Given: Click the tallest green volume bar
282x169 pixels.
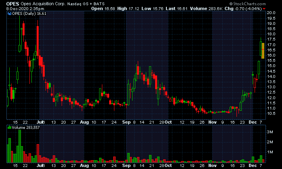Looking at the screenshot, I should (x=20, y=146).
